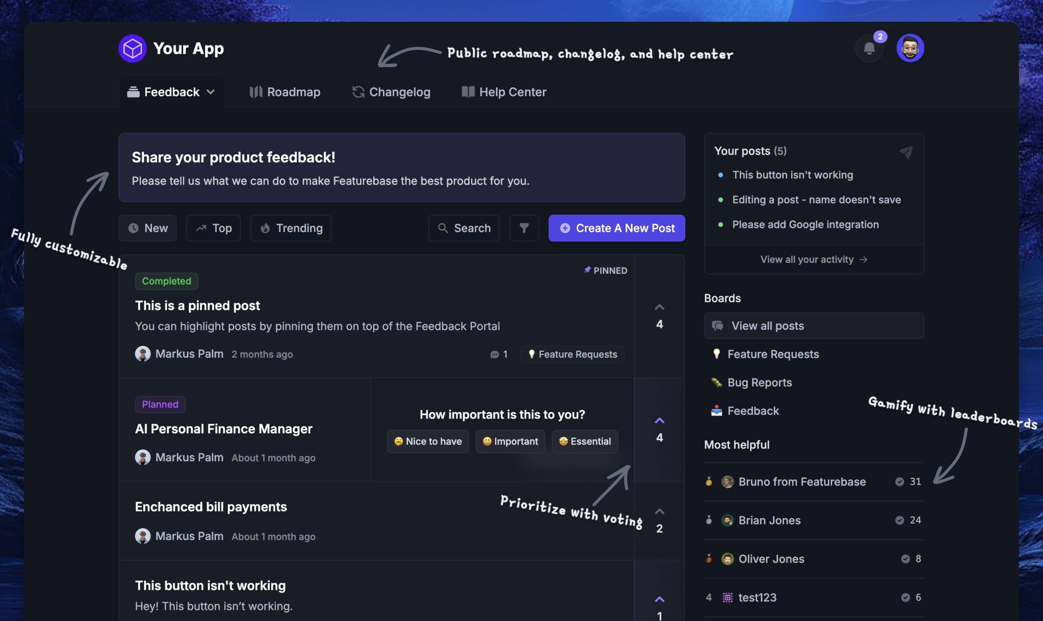Select the Essential importance rating

[585, 441]
